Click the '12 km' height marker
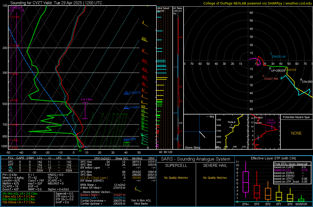Screen dimensions: 313x207 (x=16, y=45)
